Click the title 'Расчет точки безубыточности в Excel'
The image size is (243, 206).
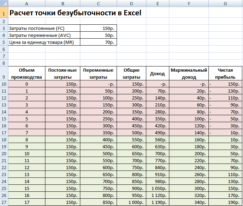[x=75, y=13]
